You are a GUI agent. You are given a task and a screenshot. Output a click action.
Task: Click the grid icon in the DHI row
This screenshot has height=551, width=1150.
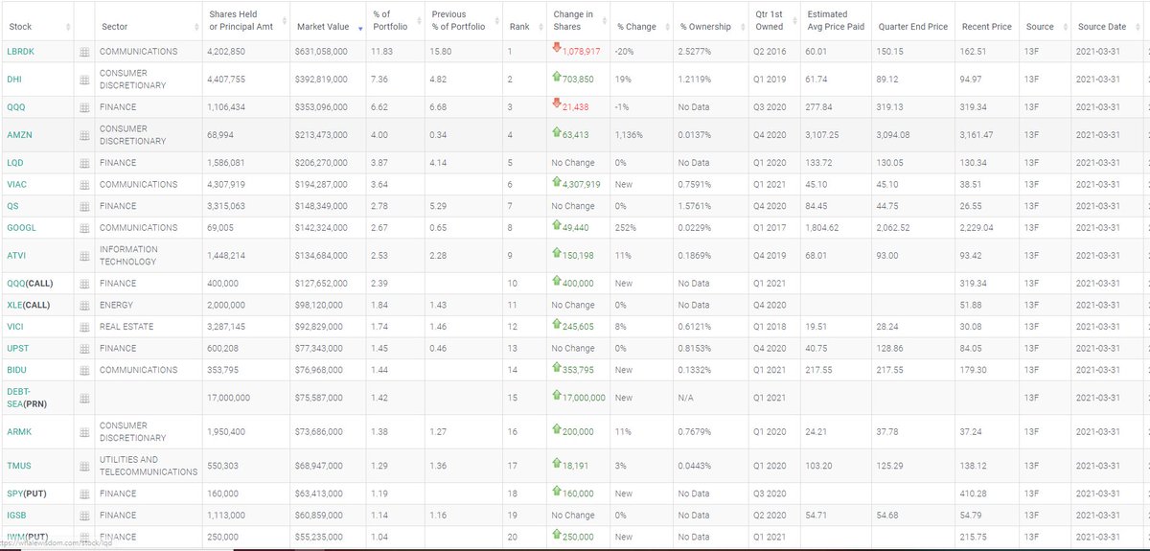click(83, 80)
